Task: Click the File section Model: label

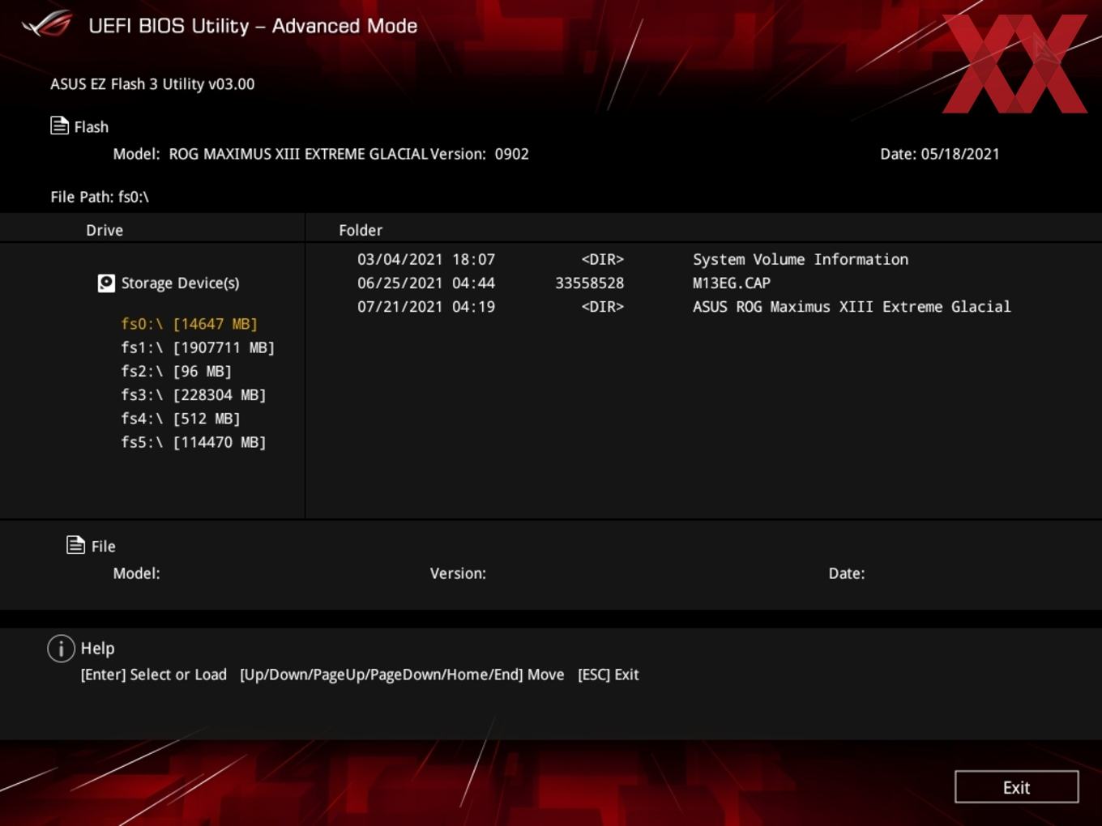Action: coord(136,573)
